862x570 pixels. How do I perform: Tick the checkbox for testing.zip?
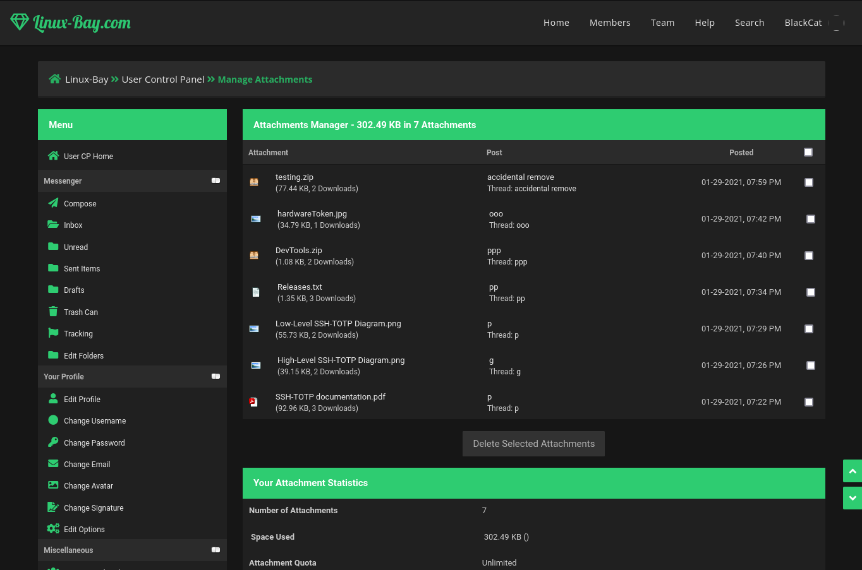point(808,182)
